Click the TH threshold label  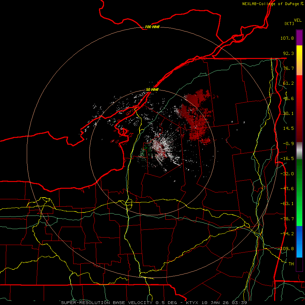click(291, 264)
